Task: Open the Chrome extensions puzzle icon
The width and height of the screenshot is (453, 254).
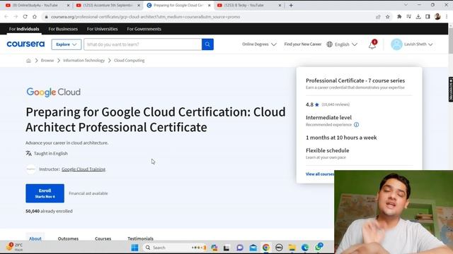Action: tap(399, 17)
